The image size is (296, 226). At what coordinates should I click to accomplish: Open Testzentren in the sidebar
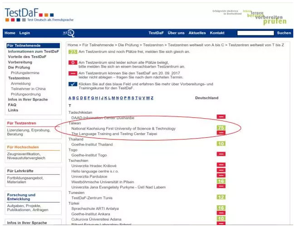tap(19, 78)
